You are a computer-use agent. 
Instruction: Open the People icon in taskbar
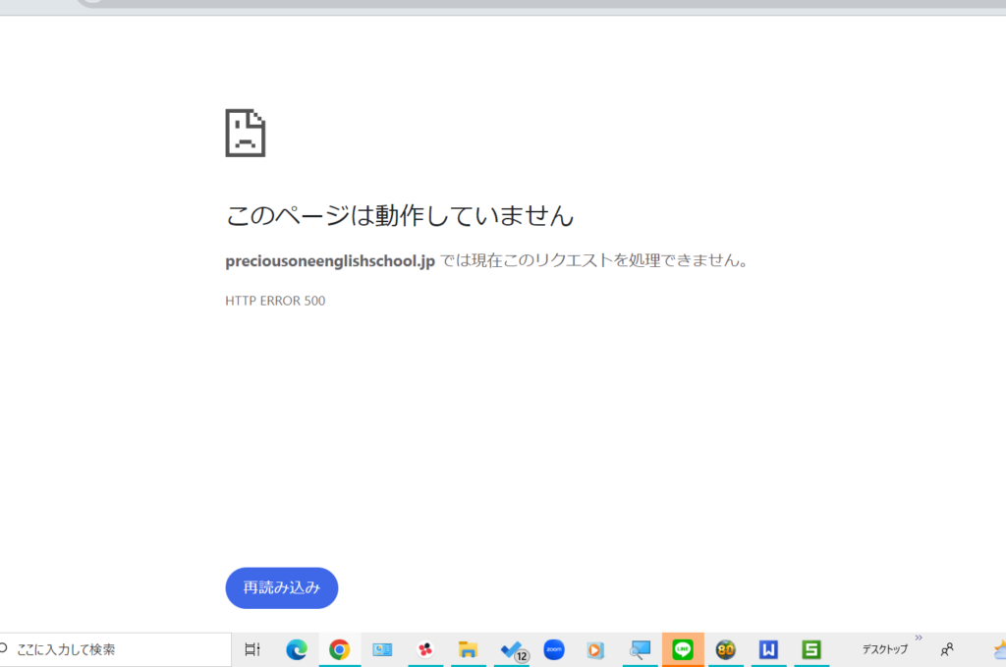coord(947,649)
